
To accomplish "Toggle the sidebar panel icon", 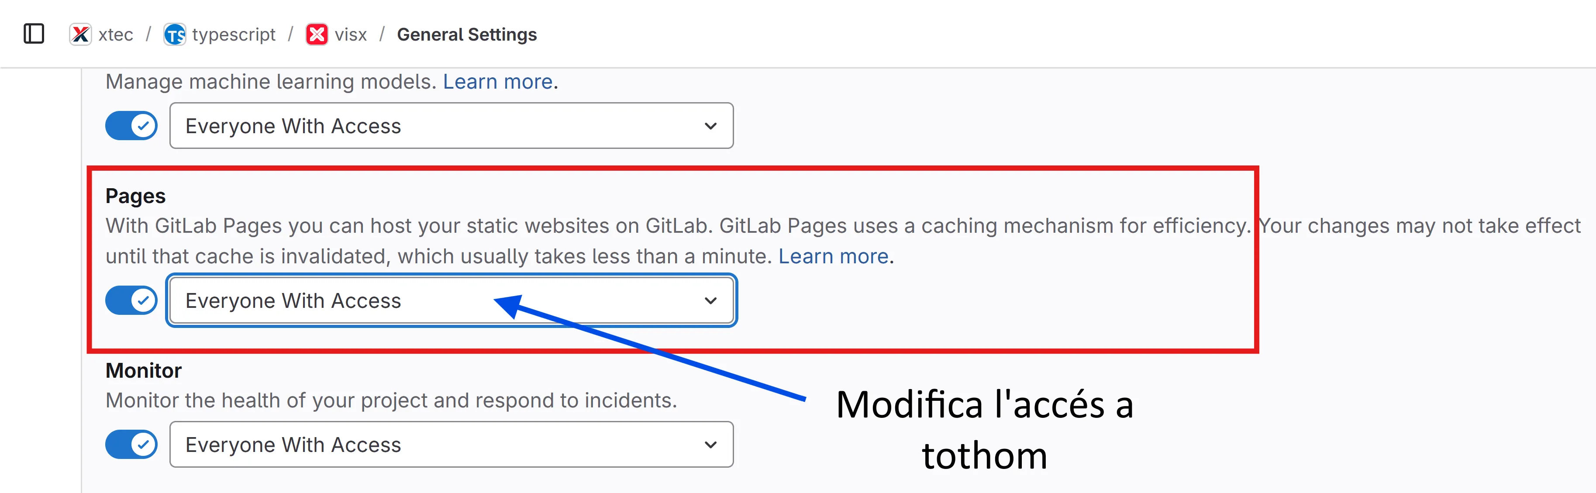I will (x=34, y=34).
